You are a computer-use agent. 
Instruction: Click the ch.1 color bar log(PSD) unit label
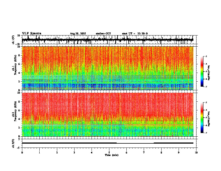coord(209,73)
